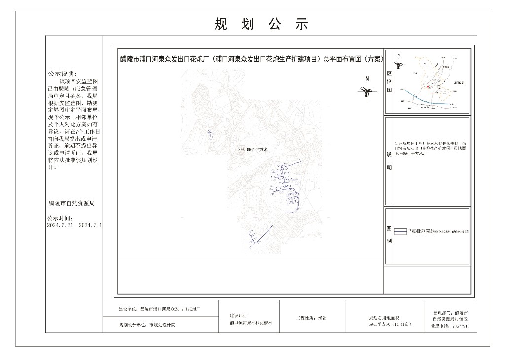Click the red project marker in location map
Image resolution: width=505 pixels, height=357 pixels.
428,87
